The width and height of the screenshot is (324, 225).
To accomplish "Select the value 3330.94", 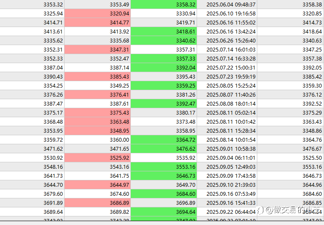I will coord(185,13).
